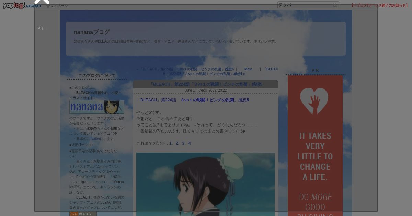Go to previous post 感想6 link

pyautogui.click(x=187, y=69)
